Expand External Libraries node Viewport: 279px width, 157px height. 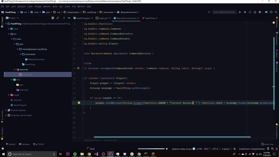click(x=6, y=110)
